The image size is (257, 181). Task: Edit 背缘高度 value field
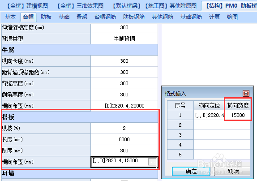click(124, 83)
